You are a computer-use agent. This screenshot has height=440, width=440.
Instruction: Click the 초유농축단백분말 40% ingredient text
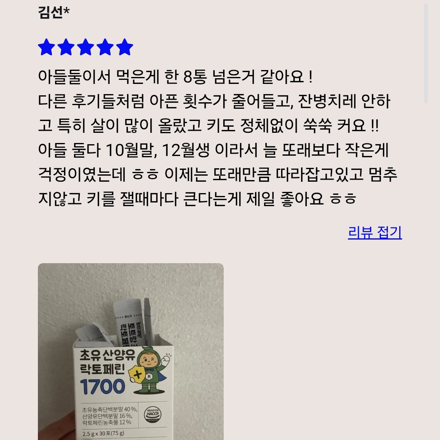[x=110, y=409]
